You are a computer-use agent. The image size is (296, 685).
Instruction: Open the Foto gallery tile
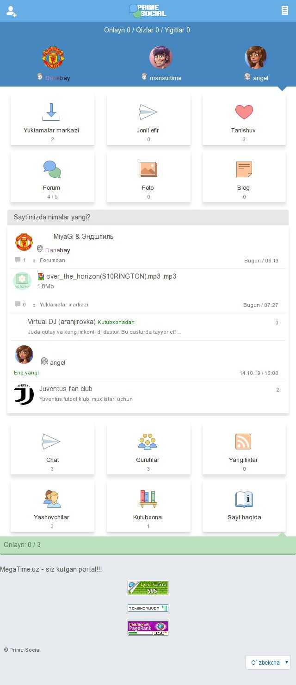click(148, 177)
